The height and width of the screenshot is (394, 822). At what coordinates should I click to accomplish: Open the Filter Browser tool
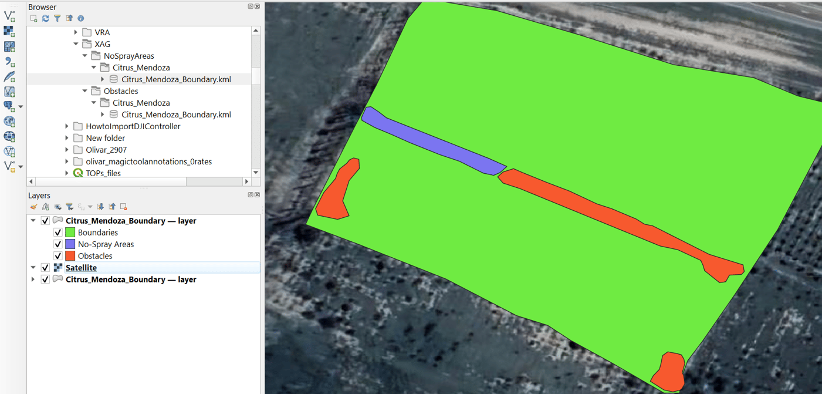tap(57, 18)
